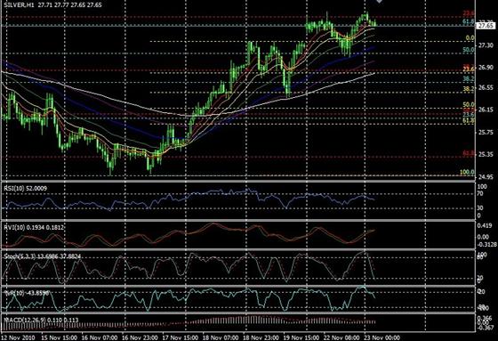Click the current price tag 27.65
Image resolution: width=498 pixels, height=341 pixels.
(486, 26)
